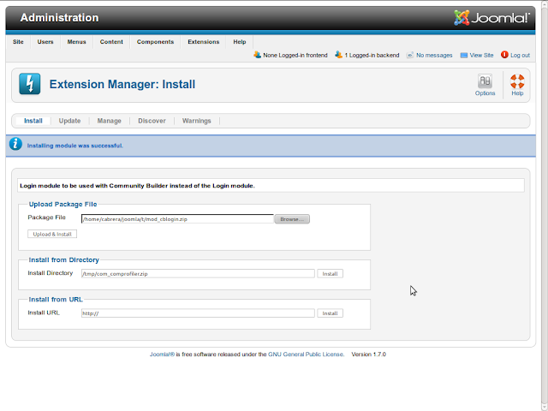This screenshot has height=411, width=548.
Task: Switch to the Manage tab
Action: click(109, 121)
